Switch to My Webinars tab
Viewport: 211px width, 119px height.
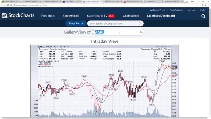154,2
